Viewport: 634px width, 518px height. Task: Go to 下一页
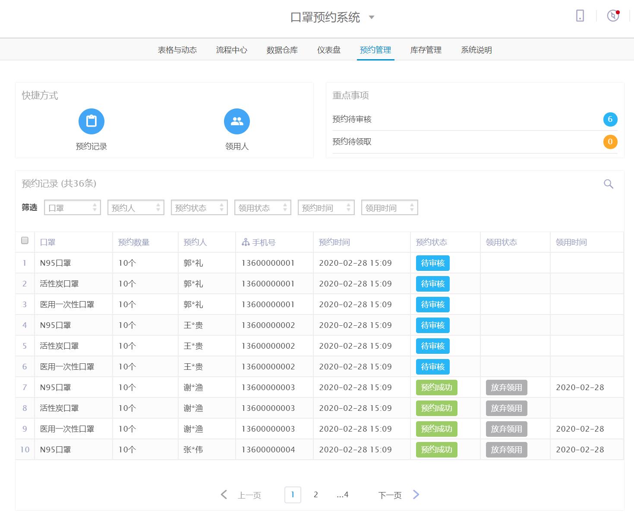tap(390, 495)
